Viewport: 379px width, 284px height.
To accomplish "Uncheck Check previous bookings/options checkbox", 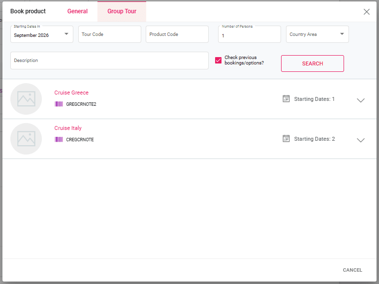I will [219, 61].
